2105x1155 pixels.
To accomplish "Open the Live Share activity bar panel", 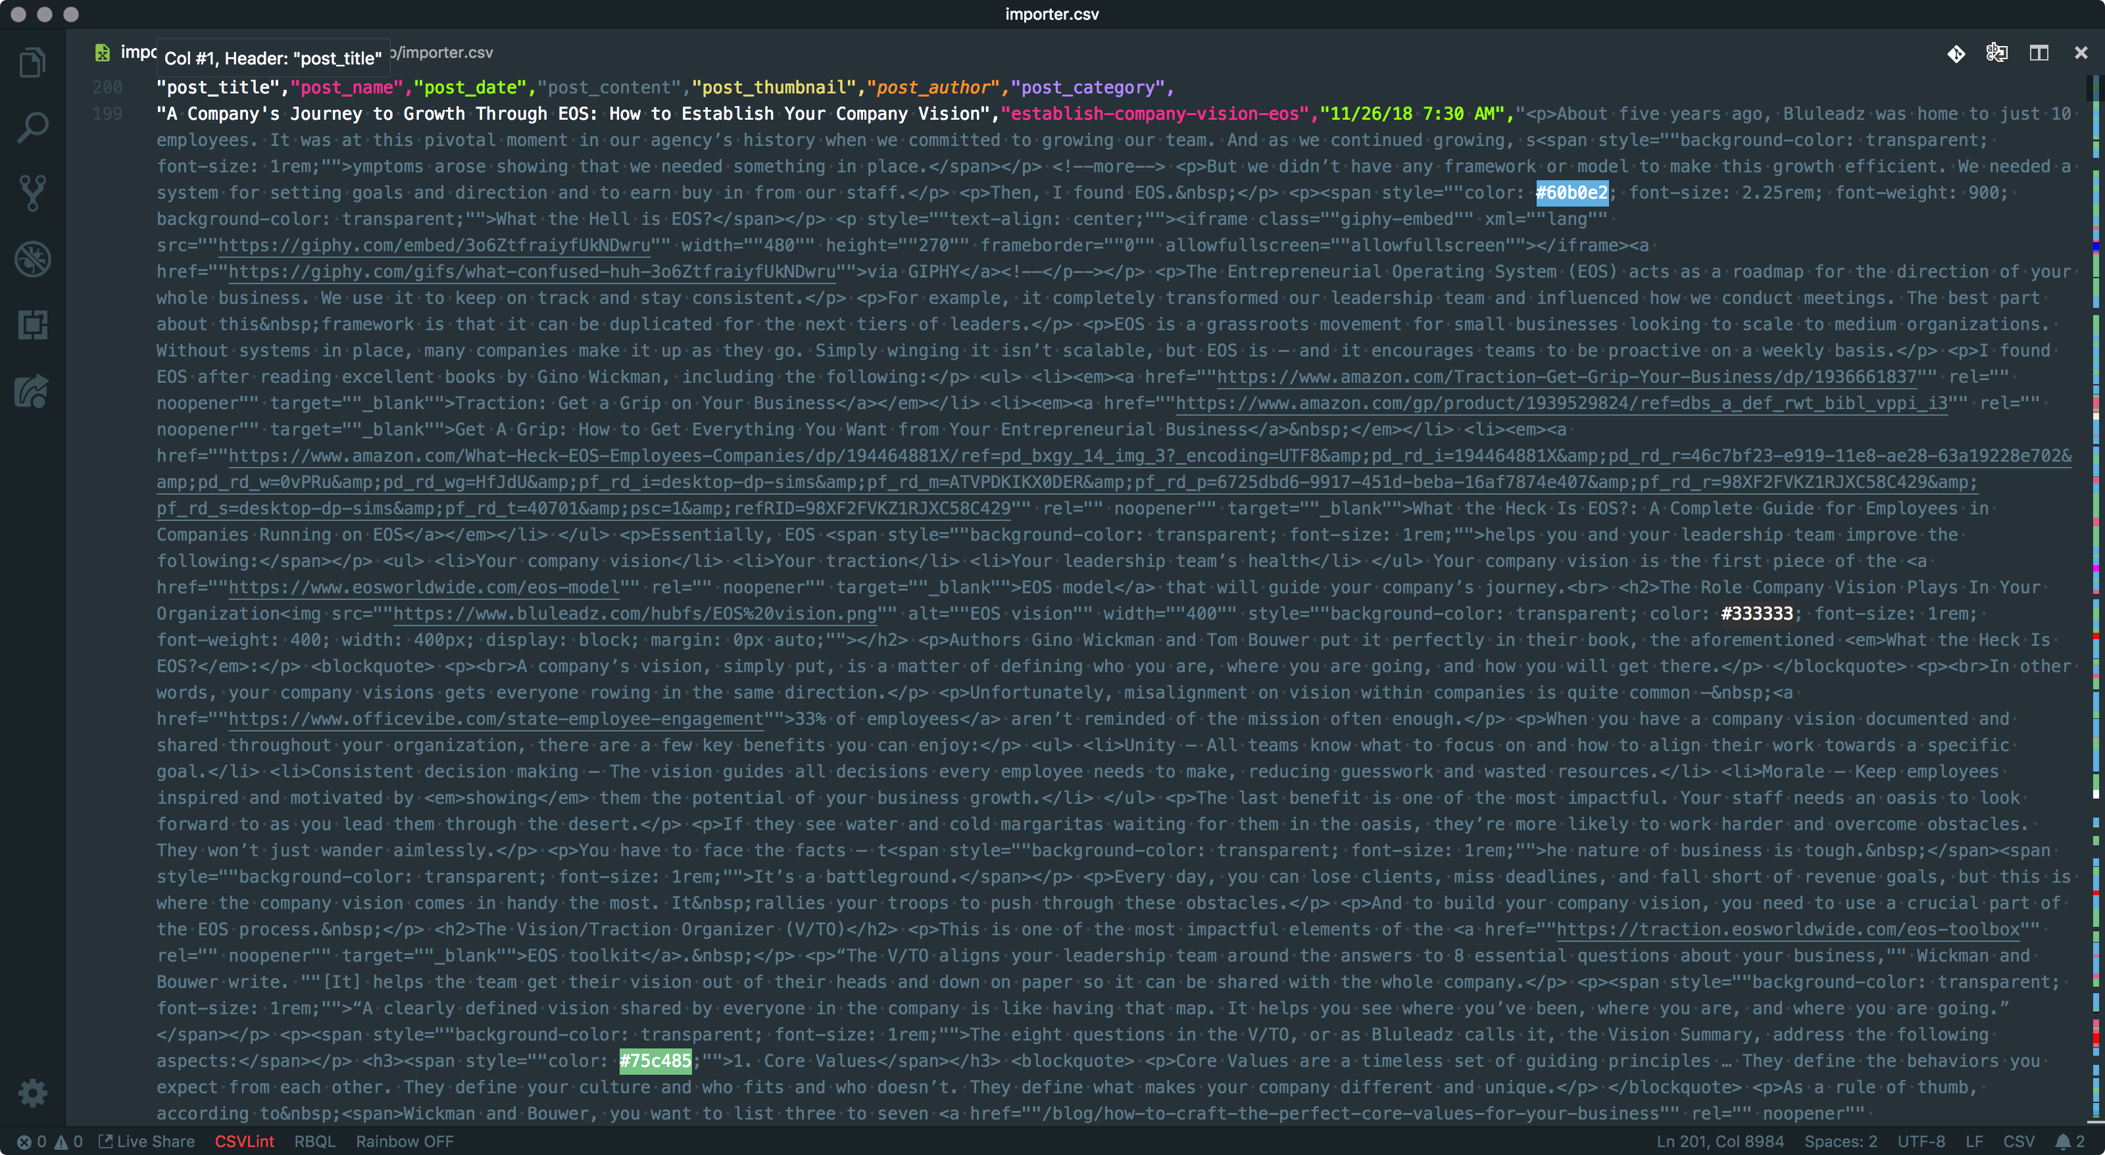I will tap(33, 391).
